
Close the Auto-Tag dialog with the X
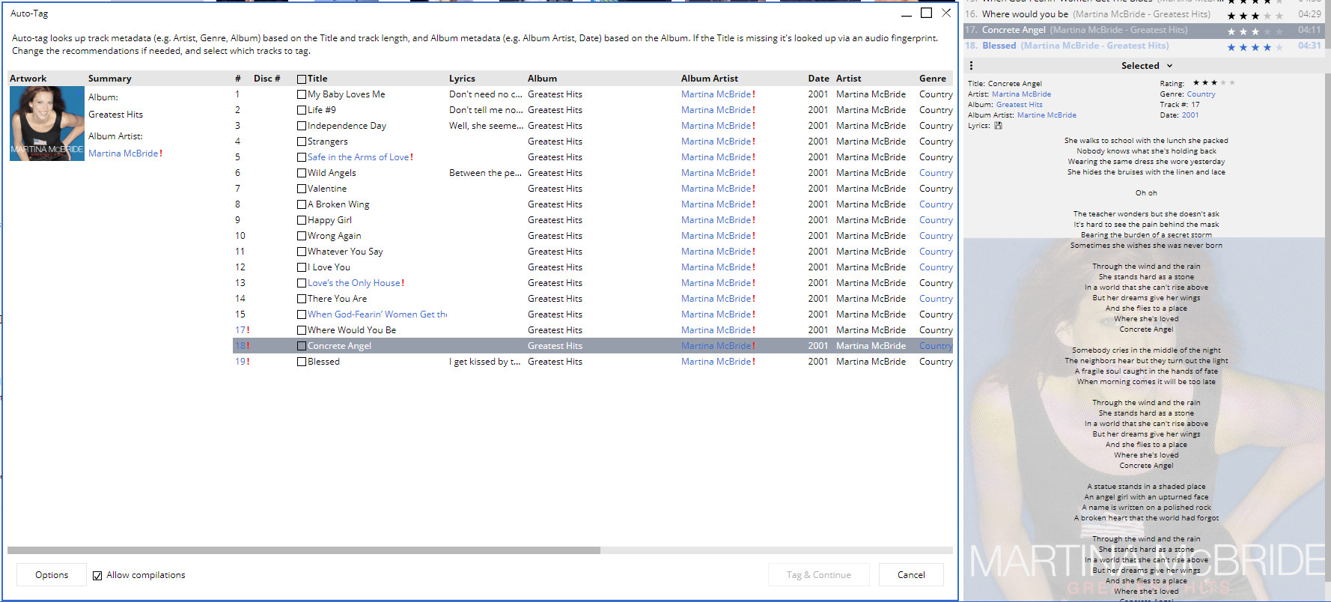pyautogui.click(x=946, y=13)
